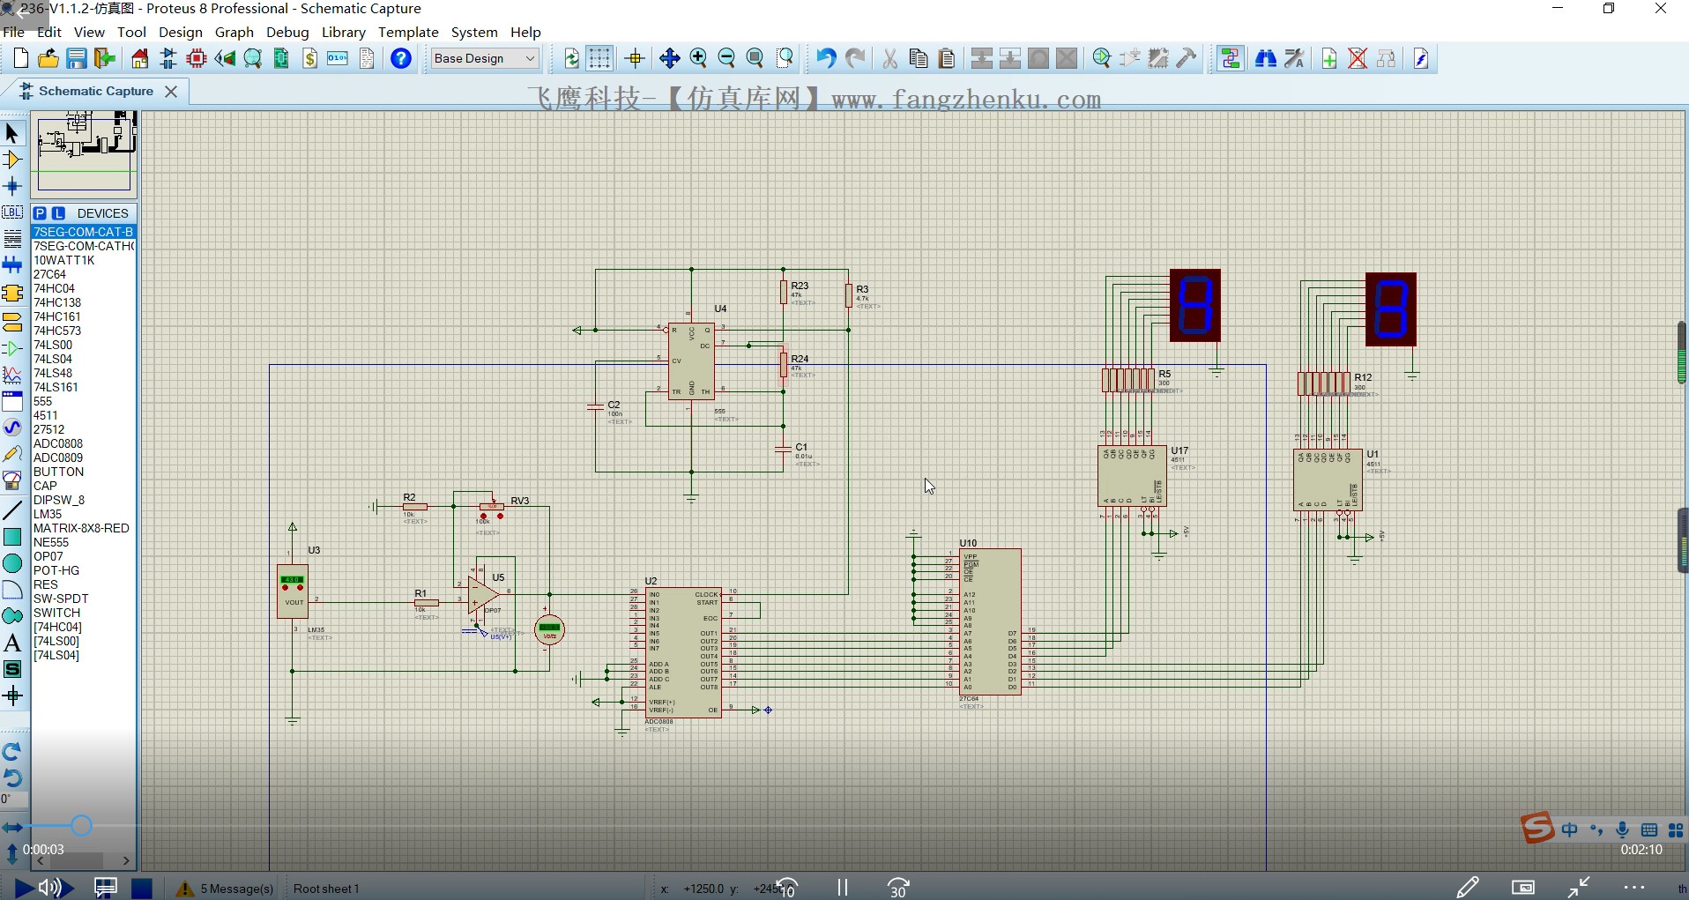
Task: Click the Cut scissors icon
Action: point(890,59)
